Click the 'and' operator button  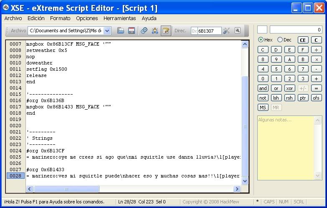coord(263,88)
